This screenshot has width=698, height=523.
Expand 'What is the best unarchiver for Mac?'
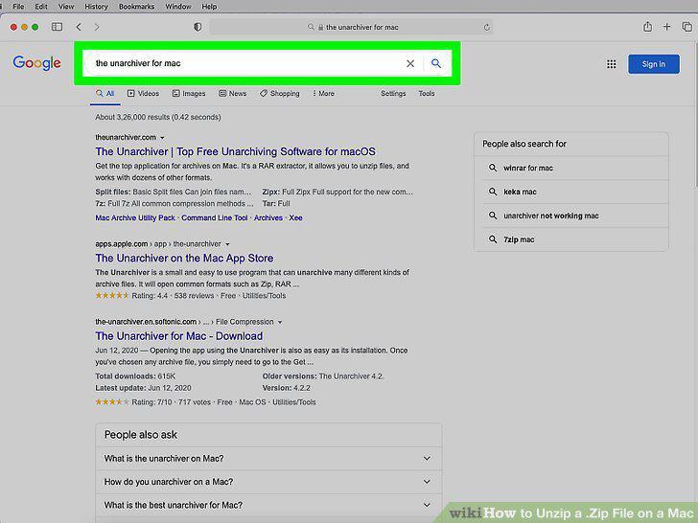tap(268, 505)
